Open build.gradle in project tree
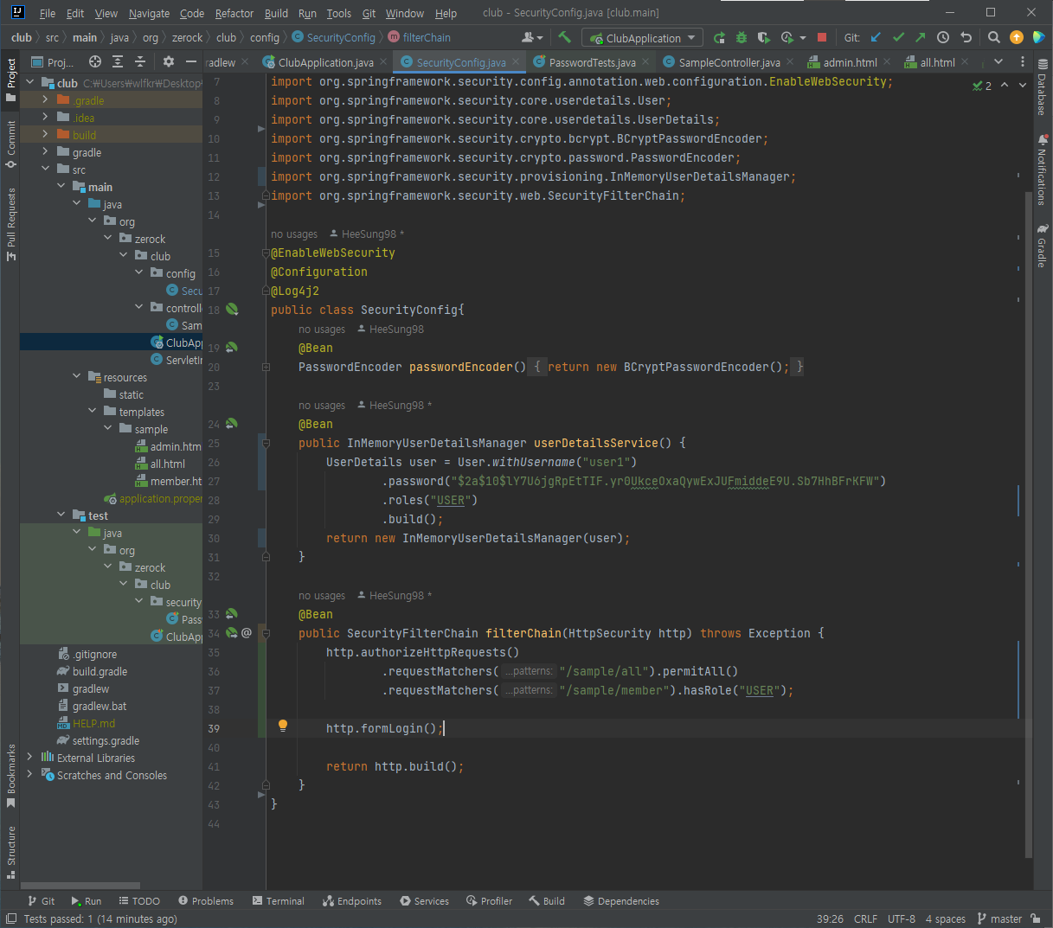Viewport: 1053px width, 928px height. point(99,671)
